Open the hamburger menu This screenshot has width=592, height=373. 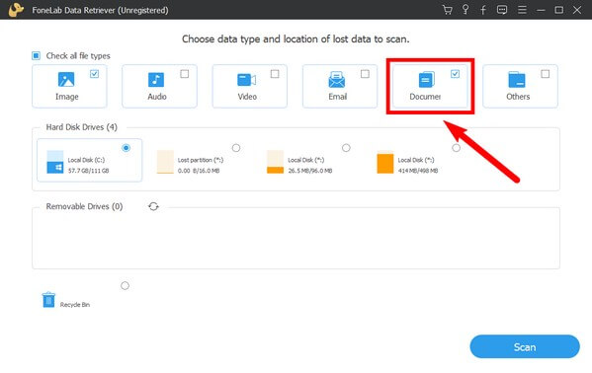pos(522,10)
